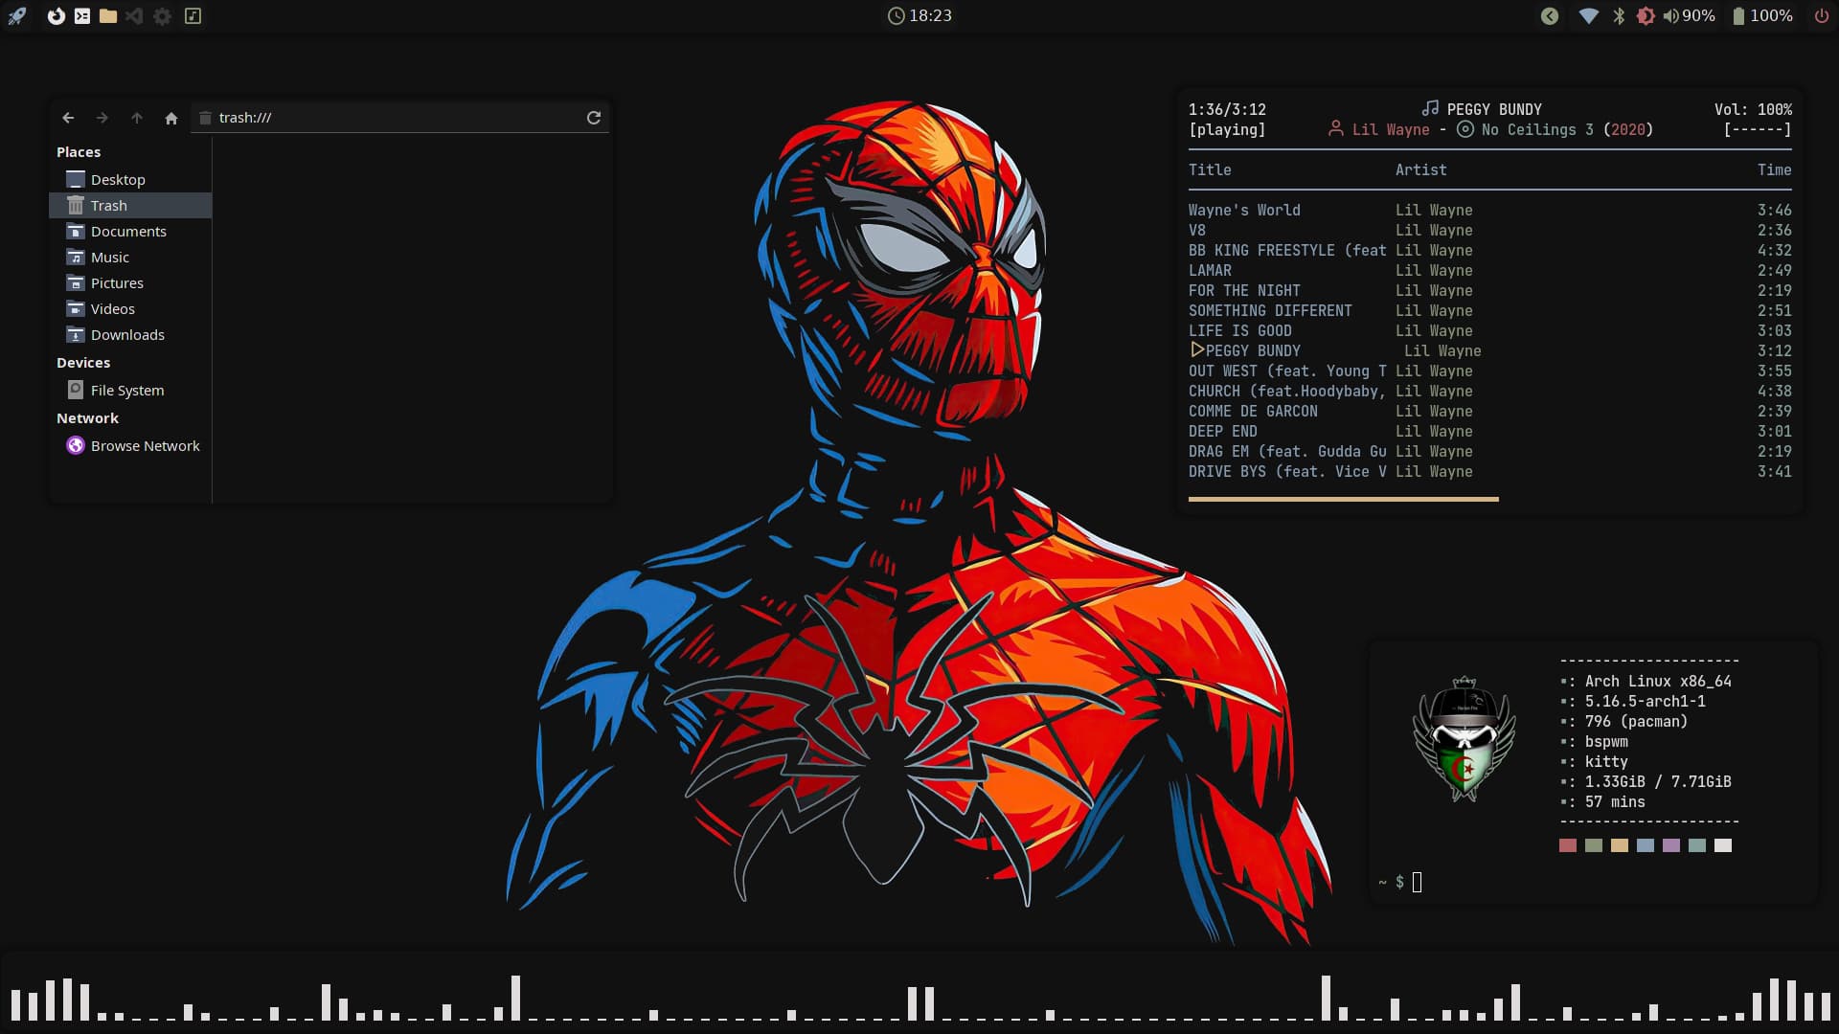
Task: Select track Wayne's World in playlist
Action: pos(1489,211)
